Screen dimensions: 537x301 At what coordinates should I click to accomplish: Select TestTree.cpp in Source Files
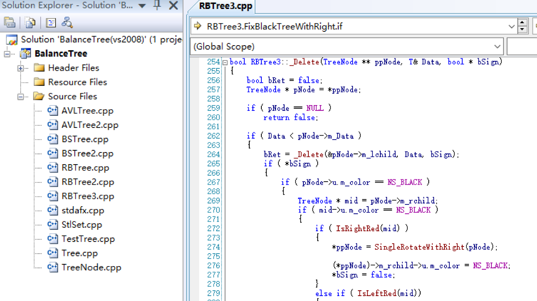click(88, 239)
